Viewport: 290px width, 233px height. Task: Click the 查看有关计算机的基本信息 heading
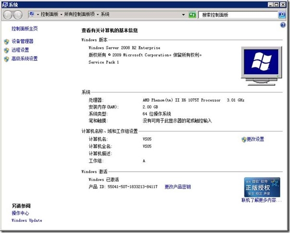[110, 30]
